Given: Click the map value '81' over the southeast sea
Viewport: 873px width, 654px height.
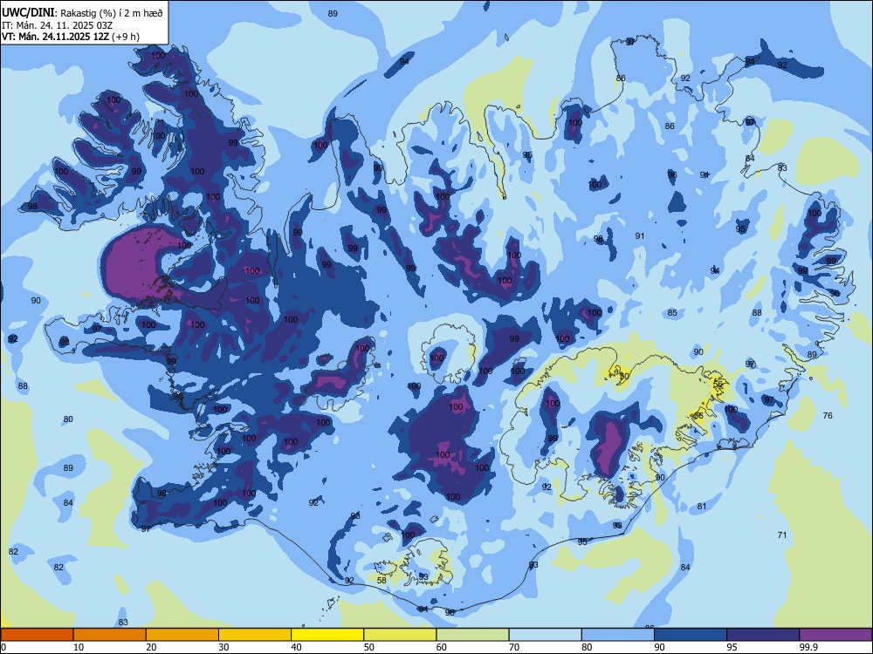Looking at the screenshot, I should [x=702, y=506].
